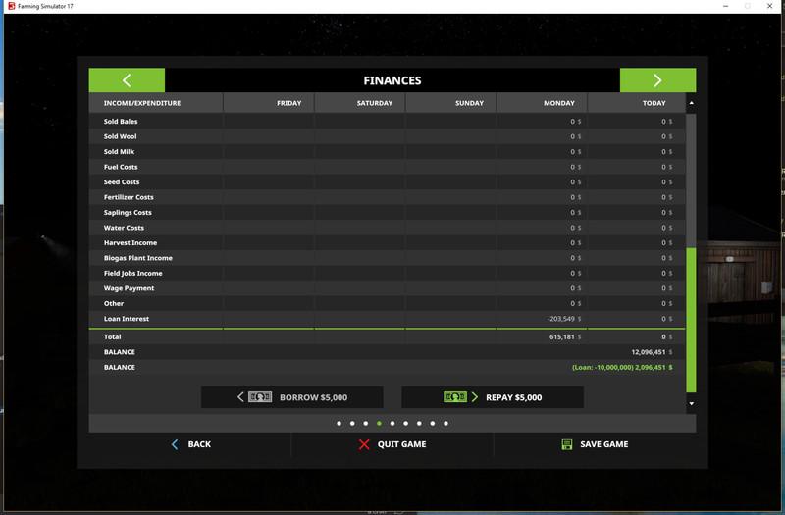Click the green scrollbar thumb
This screenshot has height=515, width=785.
pyautogui.click(x=691, y=319)
